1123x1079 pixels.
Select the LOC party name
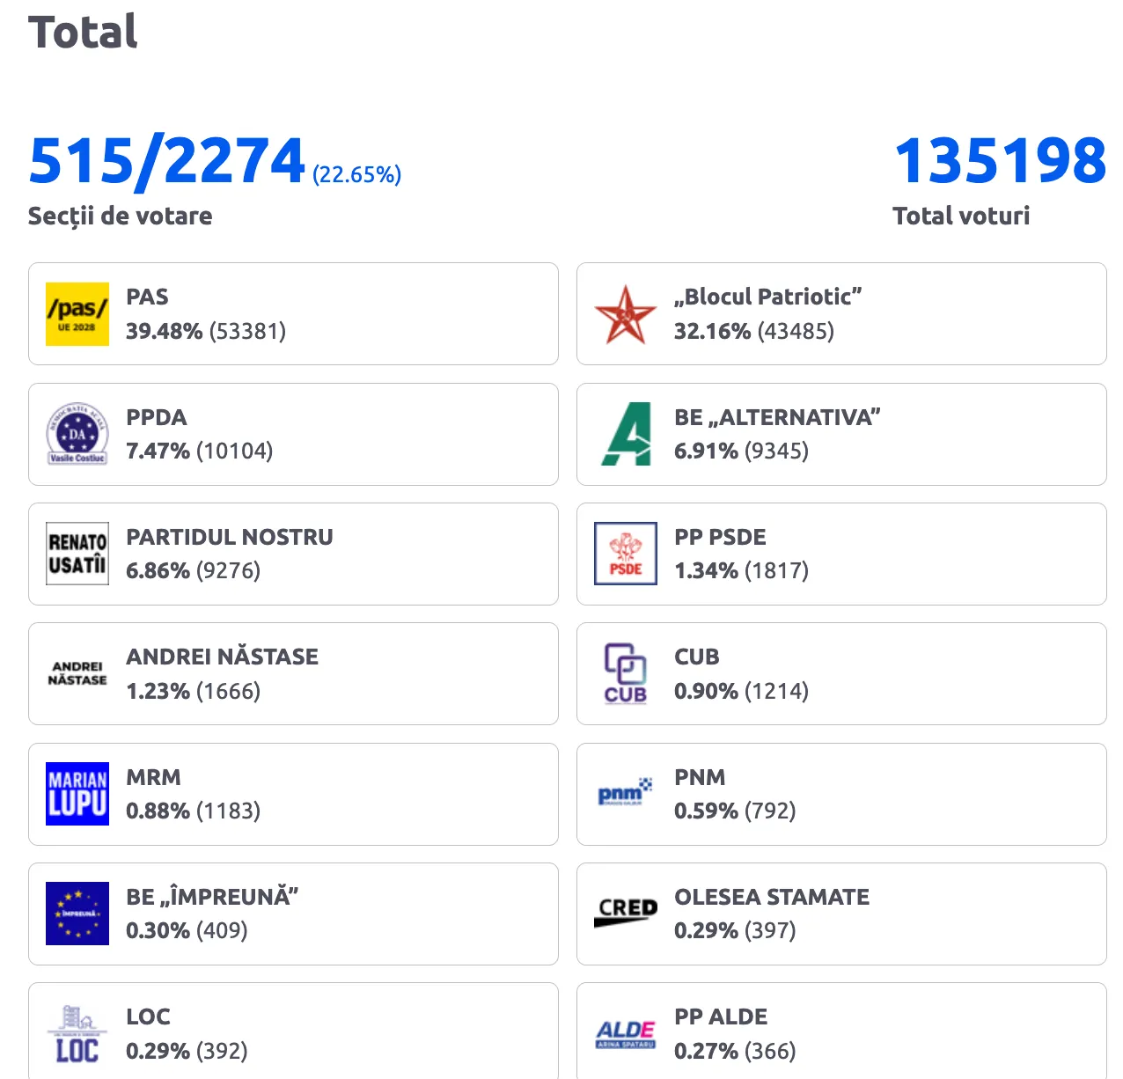pos(148,1017)
